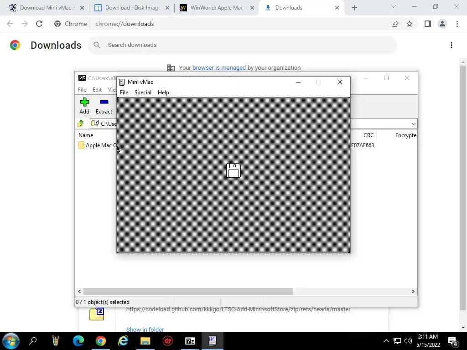Click the Chrome forward arrow
Image resolution: width=467 pixels, height=350 pixels.
click(25, 24)
